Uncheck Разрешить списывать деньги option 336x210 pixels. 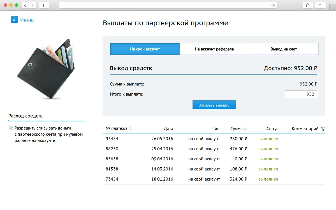point(11,128)
